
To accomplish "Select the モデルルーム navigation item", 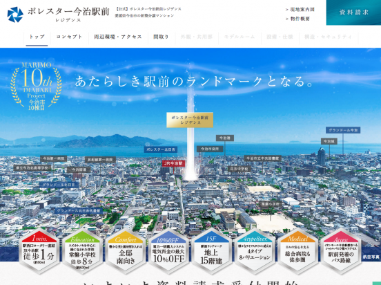I will [x=240, y=37].
